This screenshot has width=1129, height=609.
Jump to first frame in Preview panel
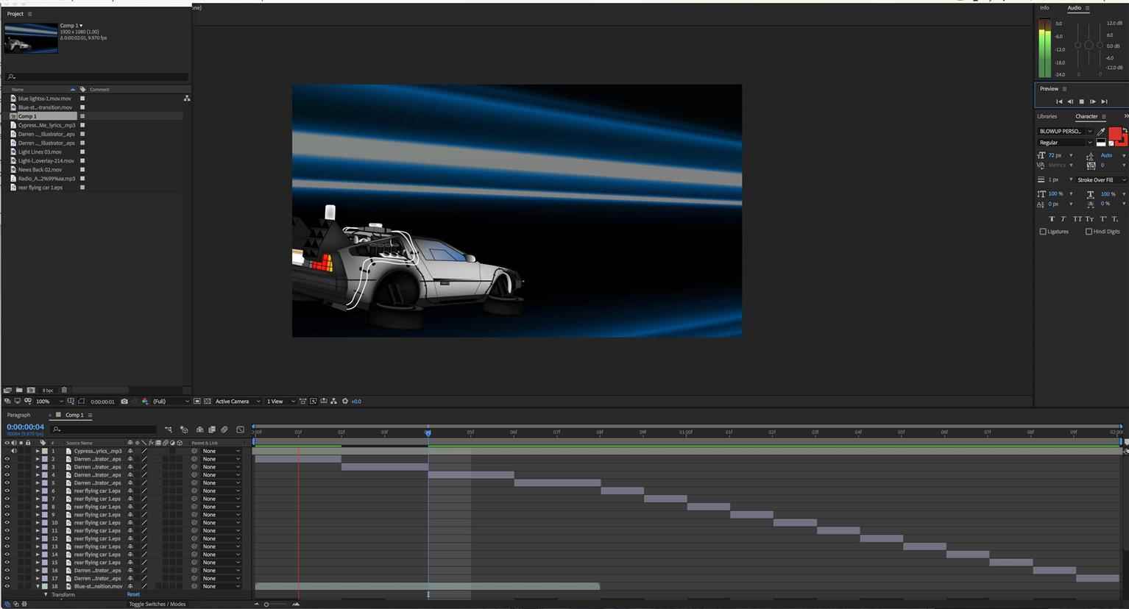(x=1059, y=101)
